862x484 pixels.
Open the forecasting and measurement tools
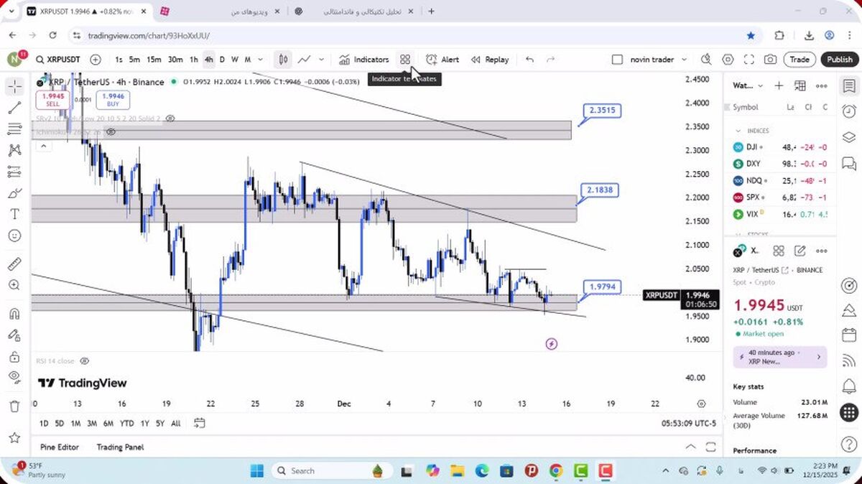[14, 172]
